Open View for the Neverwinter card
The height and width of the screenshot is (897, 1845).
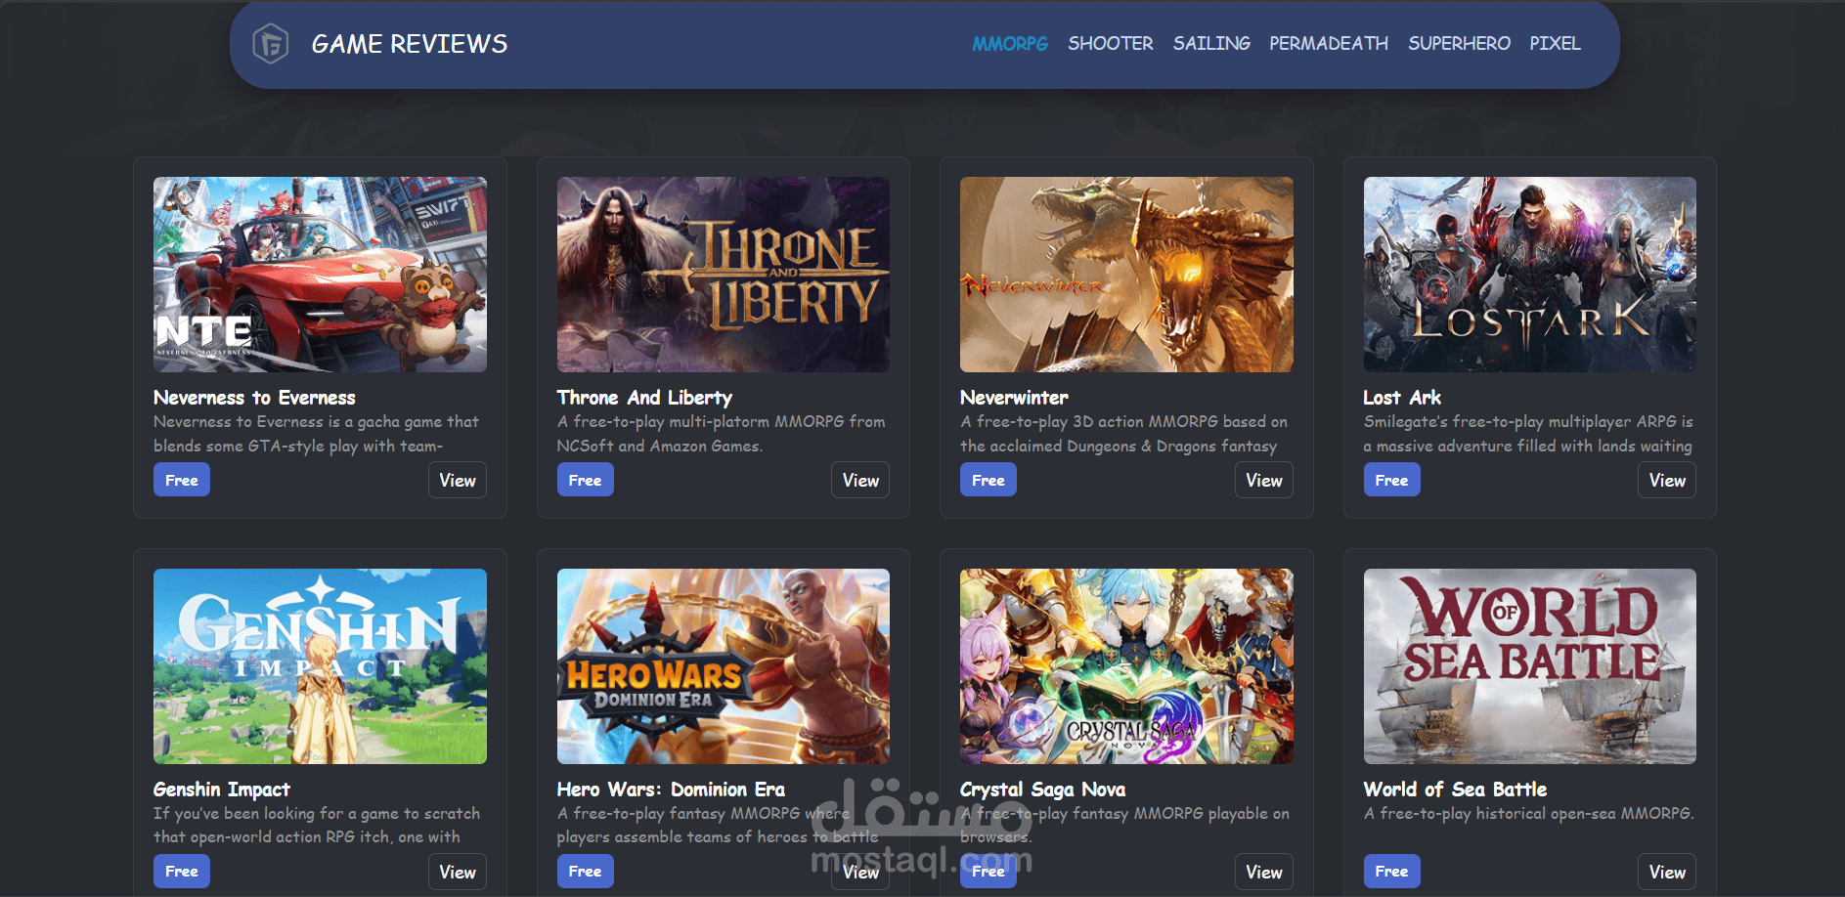pos(1264,480)
